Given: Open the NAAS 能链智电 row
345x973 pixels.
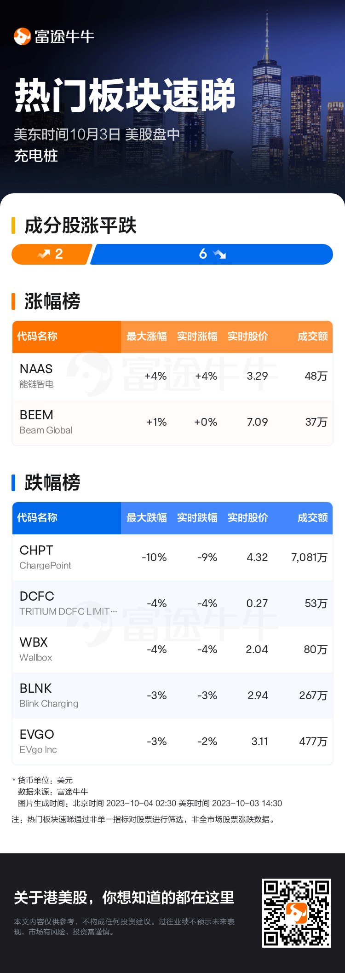Looking at the screenshot, I should [172, 376].
